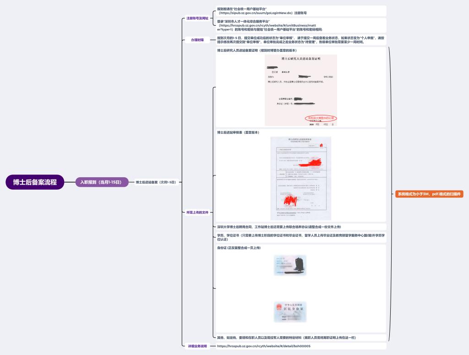
Task: Click the 详细业务说明 branch label
Action: [x=197, y=346]
